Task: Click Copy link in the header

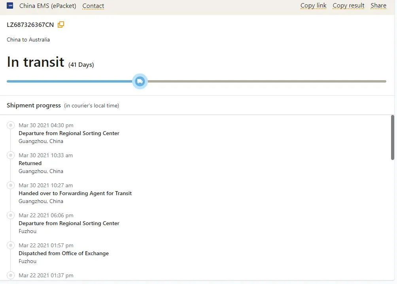Action: pos(313,6)
